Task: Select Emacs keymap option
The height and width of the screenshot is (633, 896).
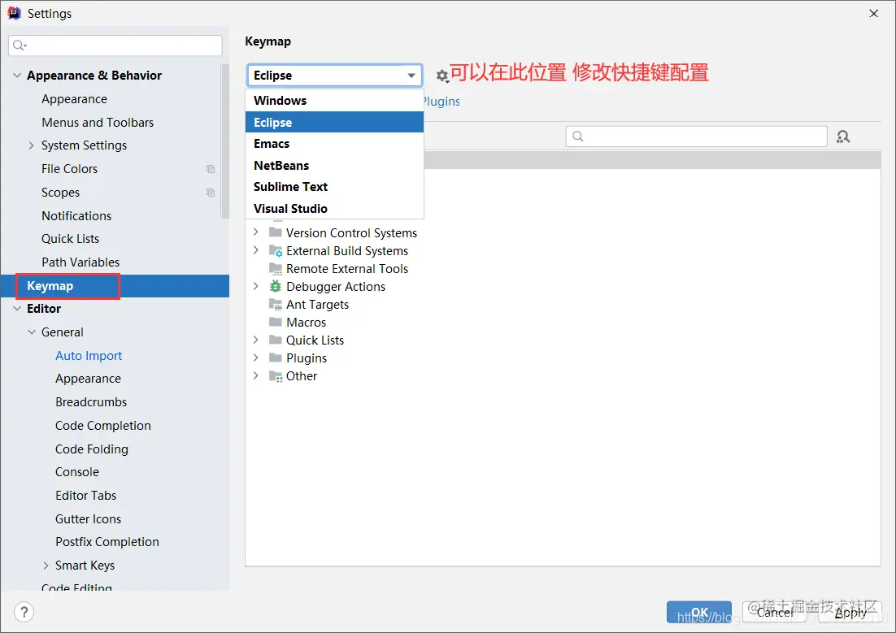Action: point(334,143)
